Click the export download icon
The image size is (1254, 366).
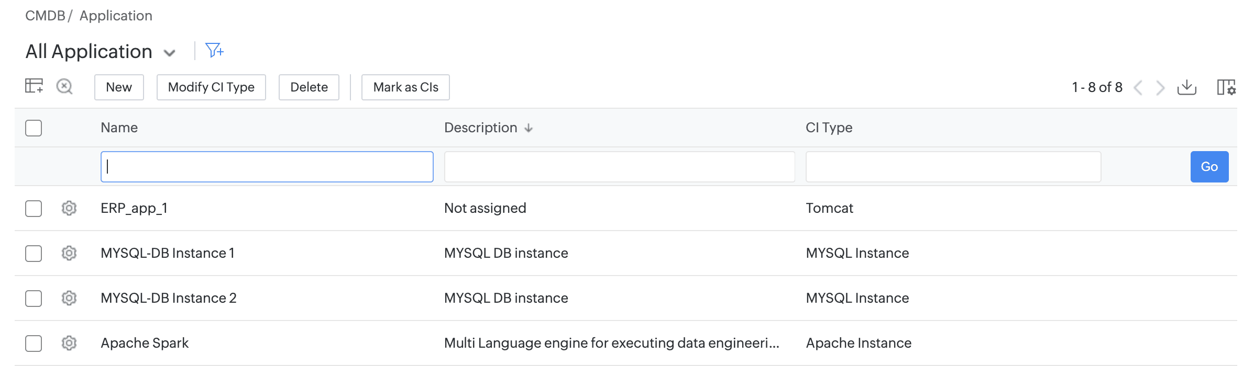pyautogui.click(x=1186, y=87)
